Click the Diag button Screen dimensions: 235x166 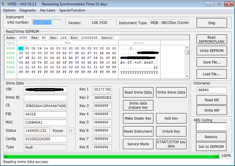point(212,23)
